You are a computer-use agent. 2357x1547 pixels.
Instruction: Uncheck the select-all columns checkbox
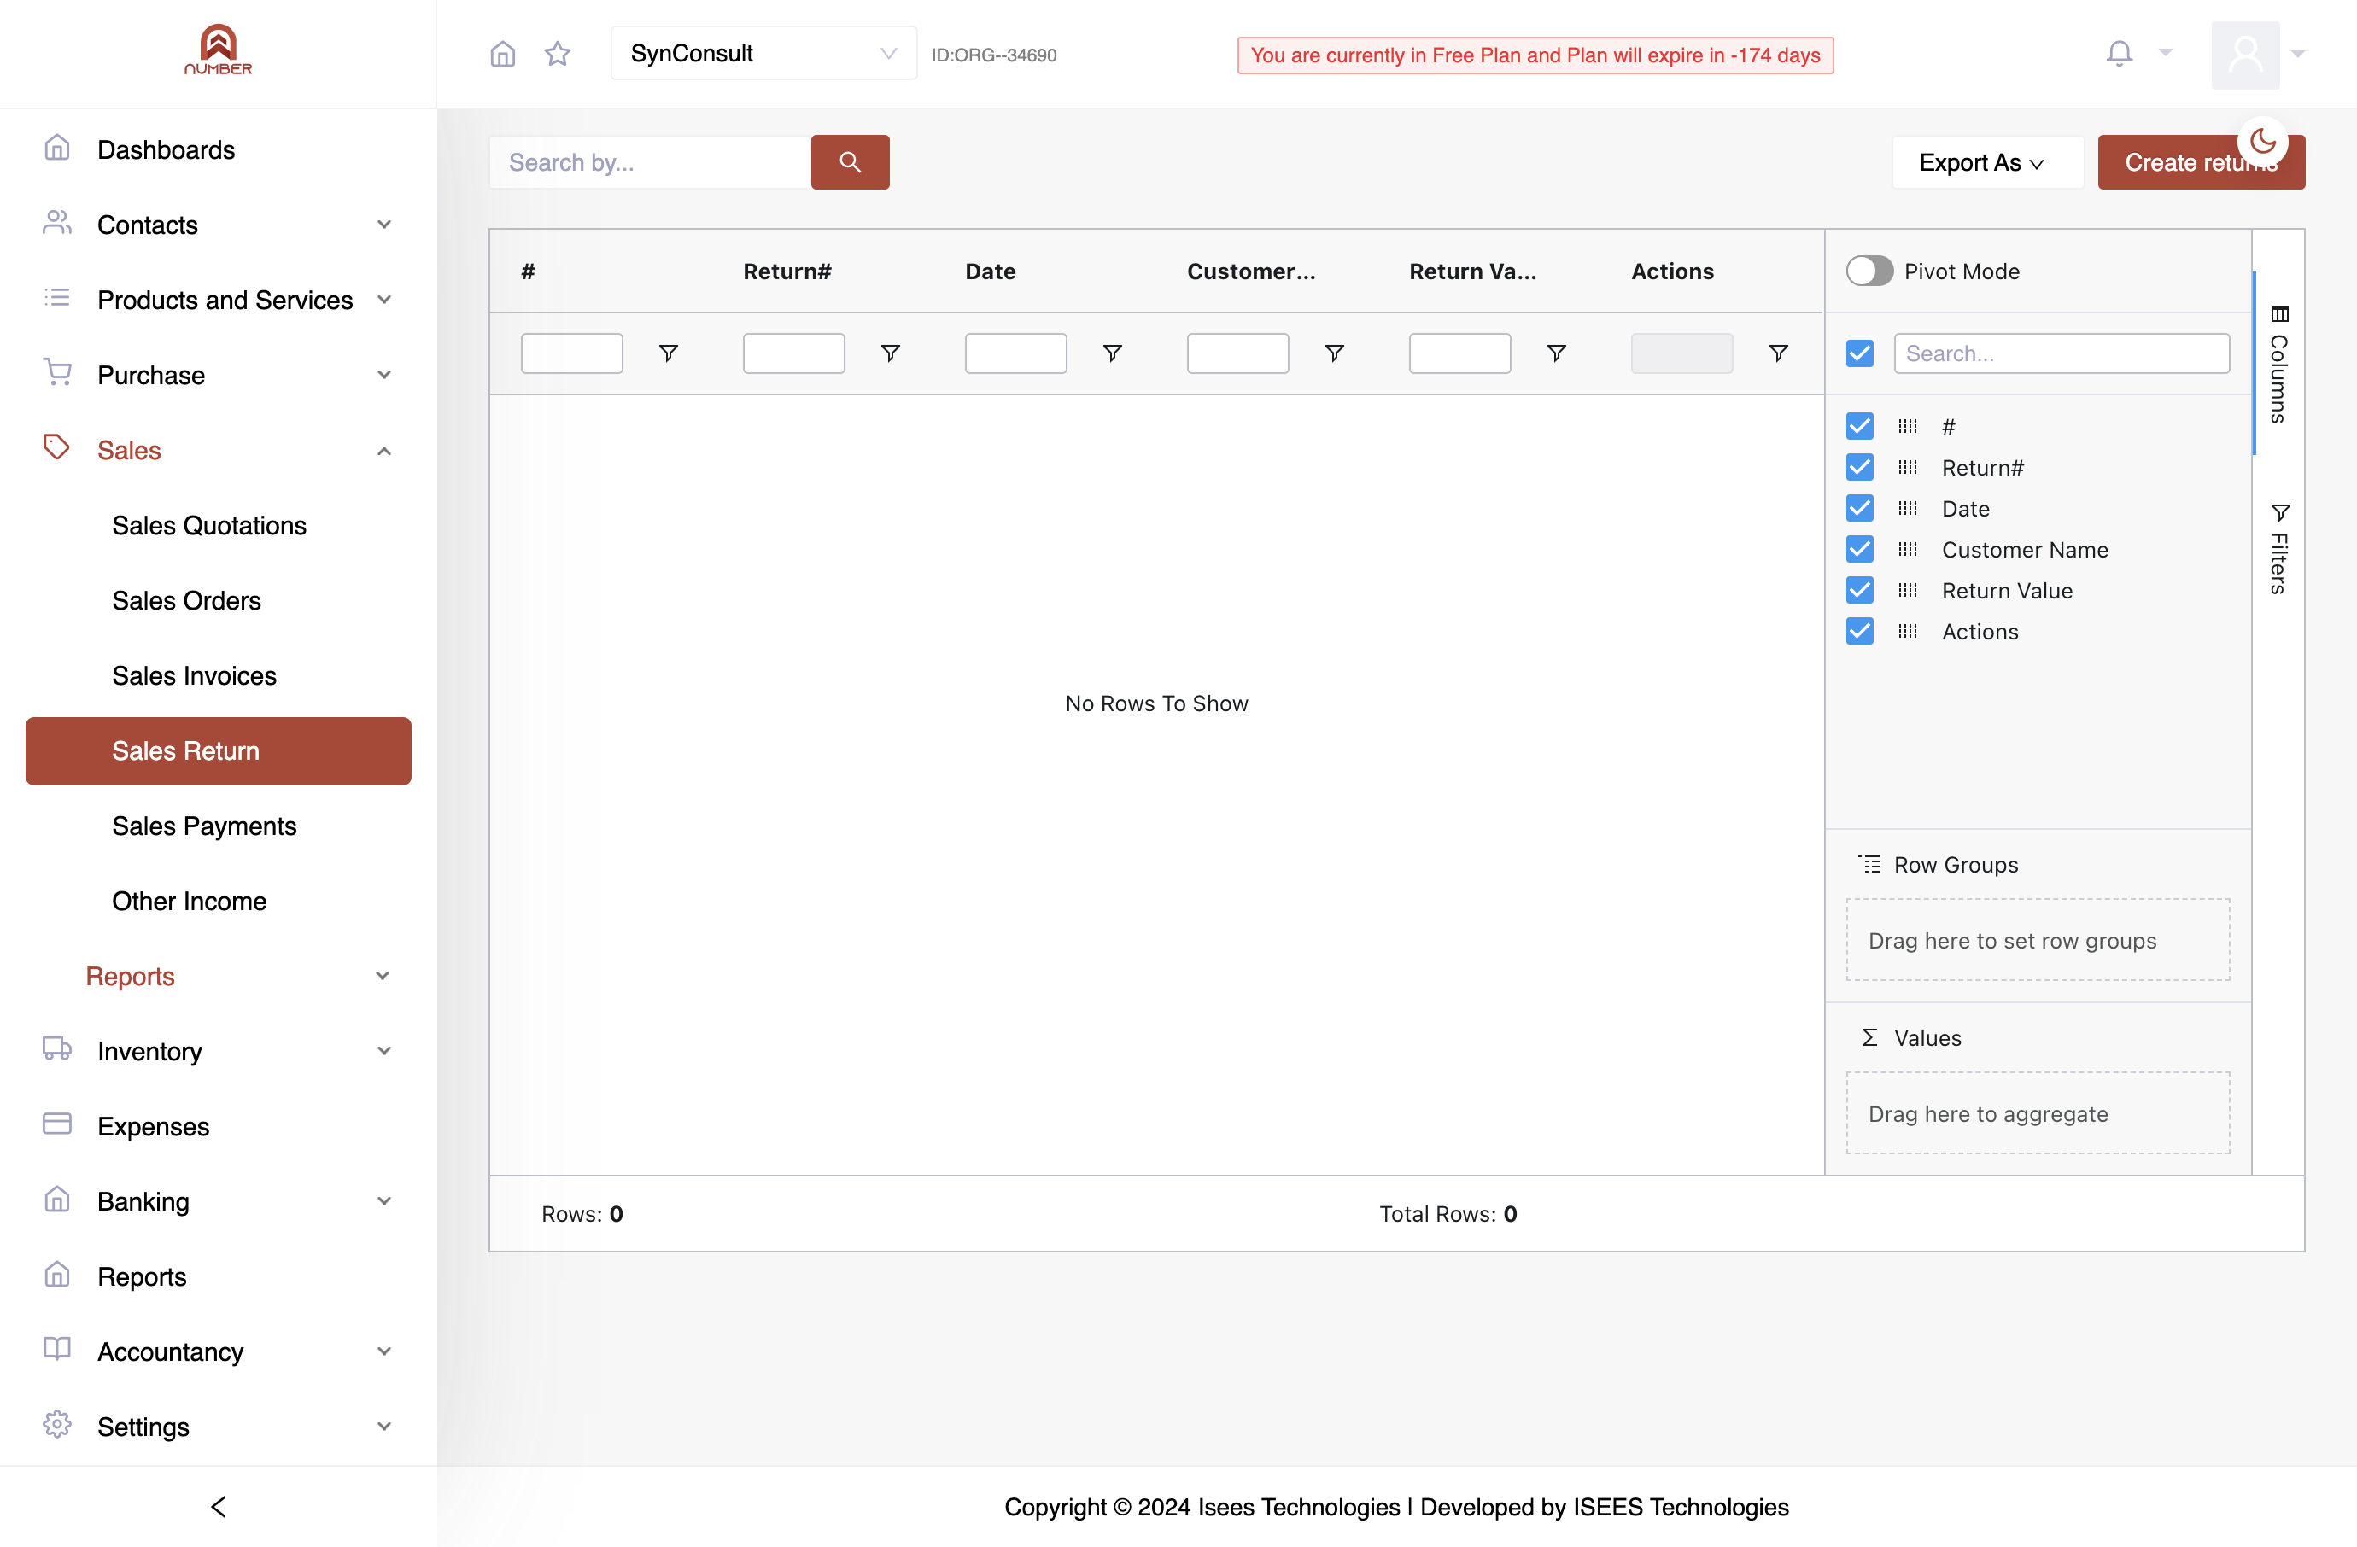coord(1860,353)
